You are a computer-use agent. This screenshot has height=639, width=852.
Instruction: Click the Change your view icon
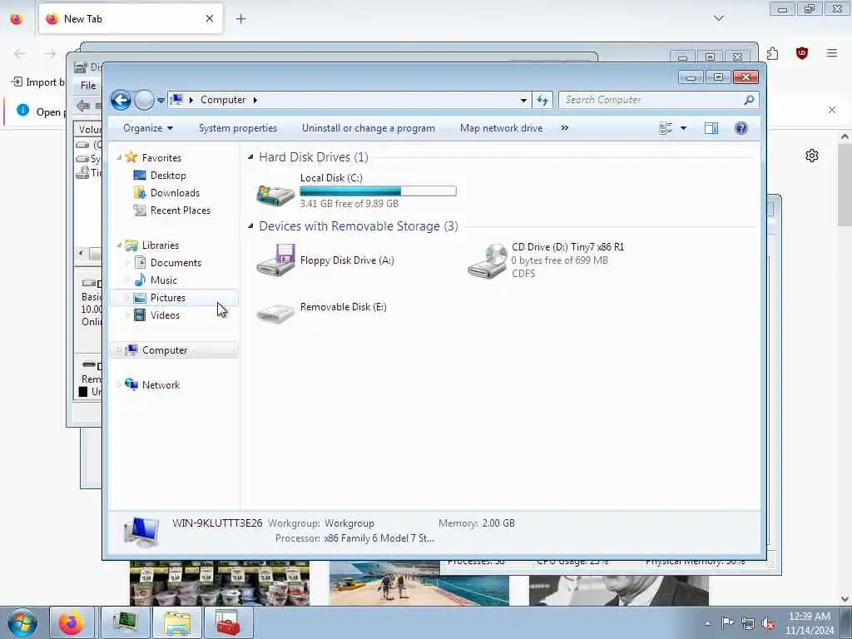coord(666,128)
